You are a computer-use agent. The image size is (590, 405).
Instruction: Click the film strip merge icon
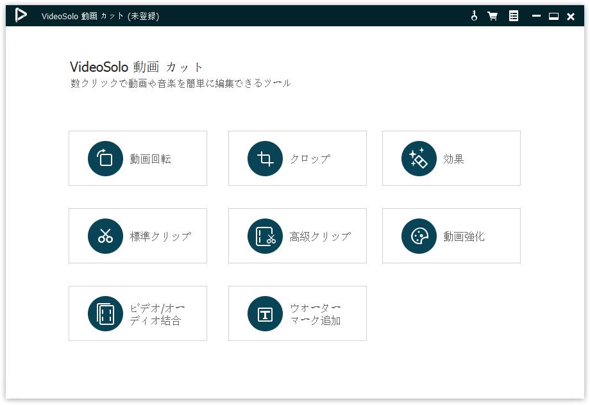tap(105, 313)
